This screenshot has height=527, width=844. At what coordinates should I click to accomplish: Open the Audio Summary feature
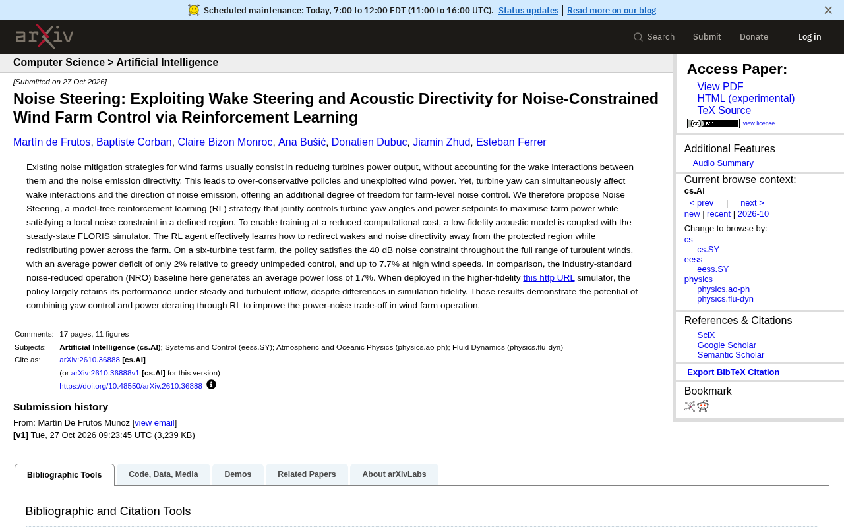point(723,163)
